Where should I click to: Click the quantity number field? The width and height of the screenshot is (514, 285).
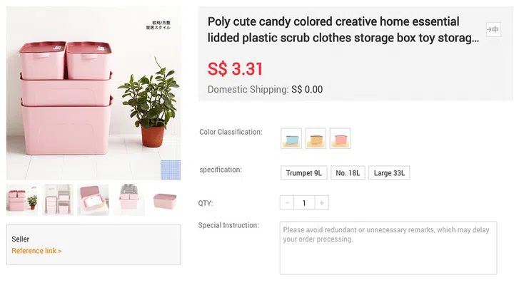click(x=305, y=203)
